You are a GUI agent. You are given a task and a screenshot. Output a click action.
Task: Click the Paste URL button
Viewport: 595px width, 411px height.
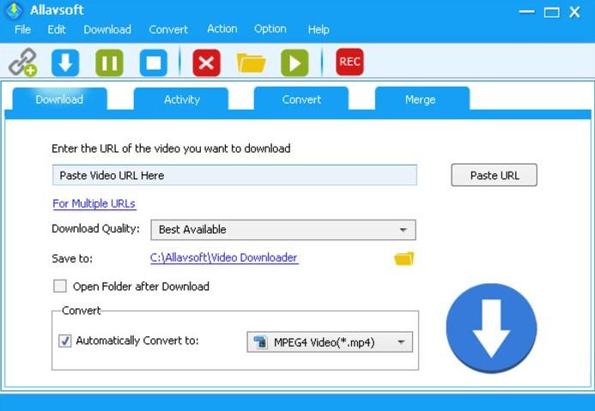[x=495, y=175]
